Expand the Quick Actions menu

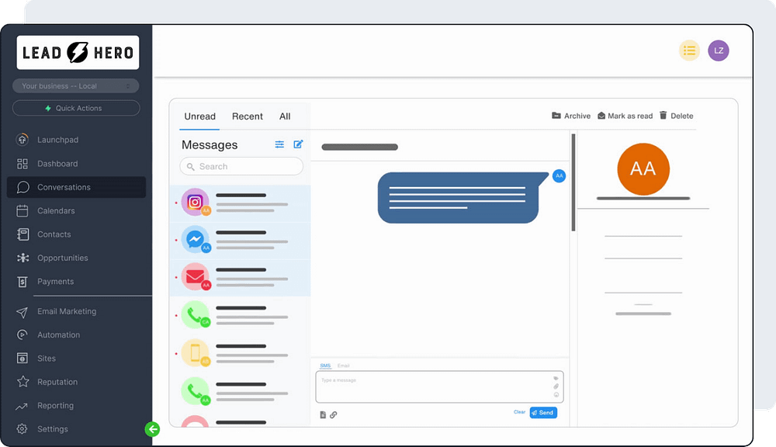tap(75, 107)
